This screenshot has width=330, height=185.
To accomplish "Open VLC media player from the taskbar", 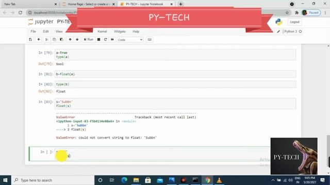I will 219,180.
